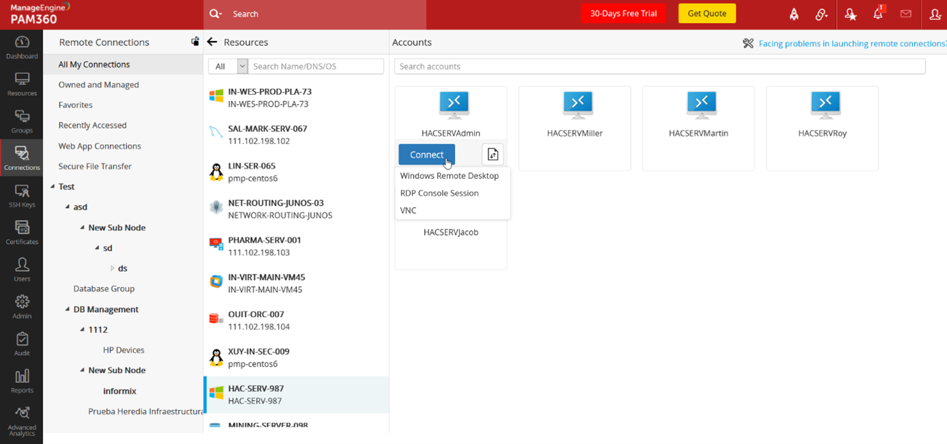Open the remote connection problems link
947x444 pixels.
pyautogui.click(x=852, y=44)
